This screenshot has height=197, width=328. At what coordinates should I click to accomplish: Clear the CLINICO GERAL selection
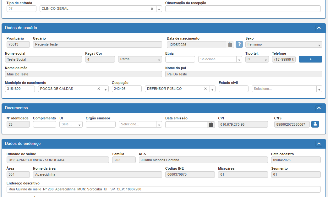coord(152,9)
